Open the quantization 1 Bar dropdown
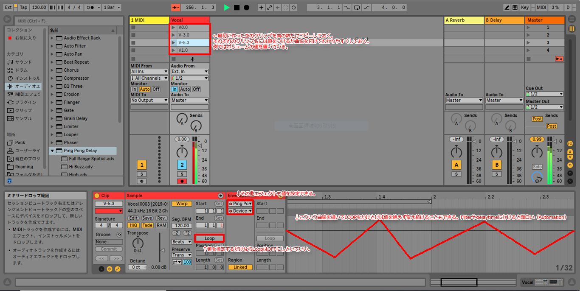The image size is (580, 291). (112, 8)
